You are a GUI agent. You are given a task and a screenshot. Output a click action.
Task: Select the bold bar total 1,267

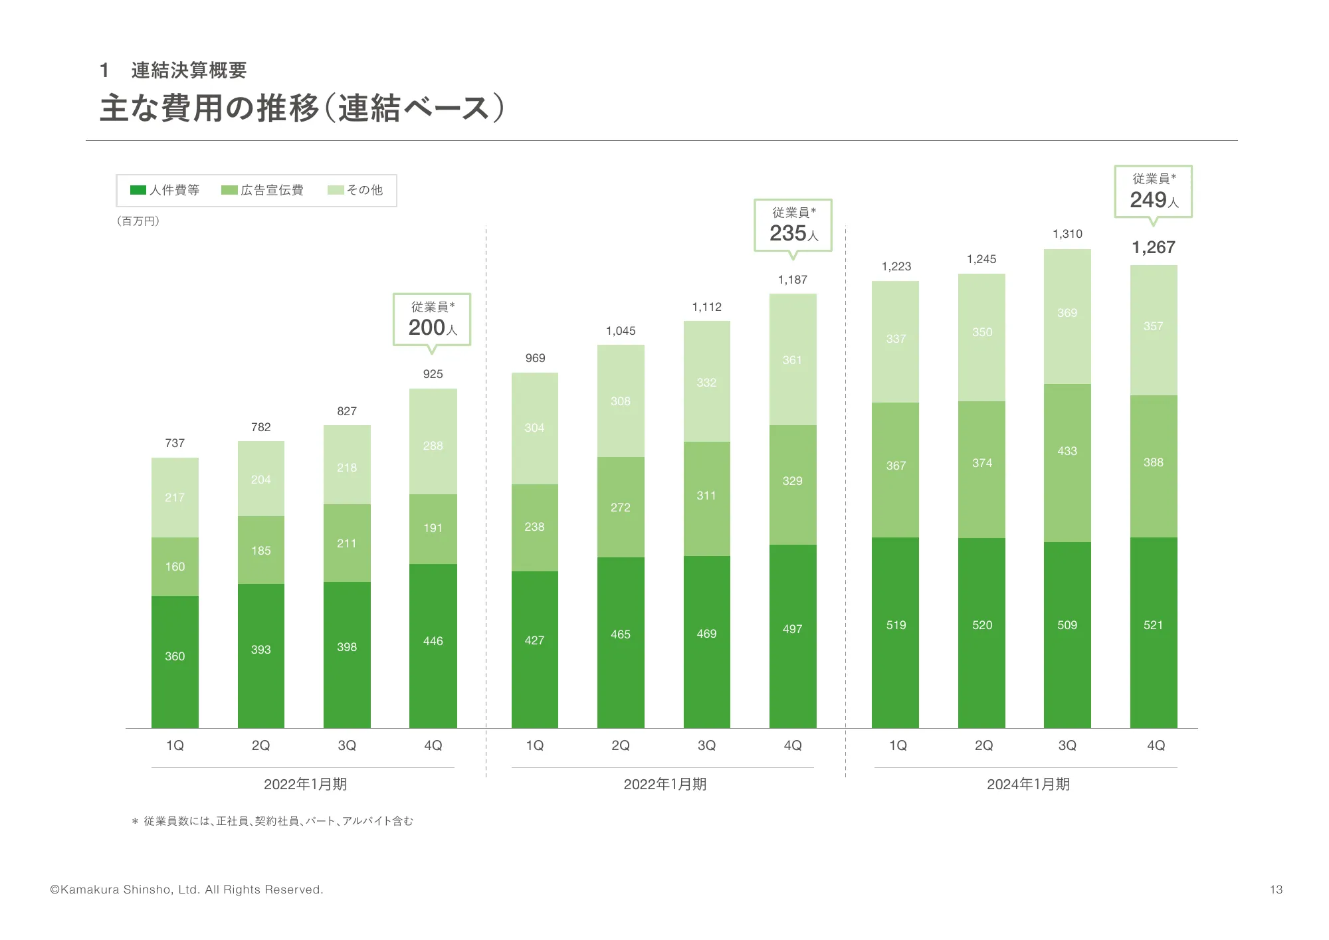(1154, 247)
